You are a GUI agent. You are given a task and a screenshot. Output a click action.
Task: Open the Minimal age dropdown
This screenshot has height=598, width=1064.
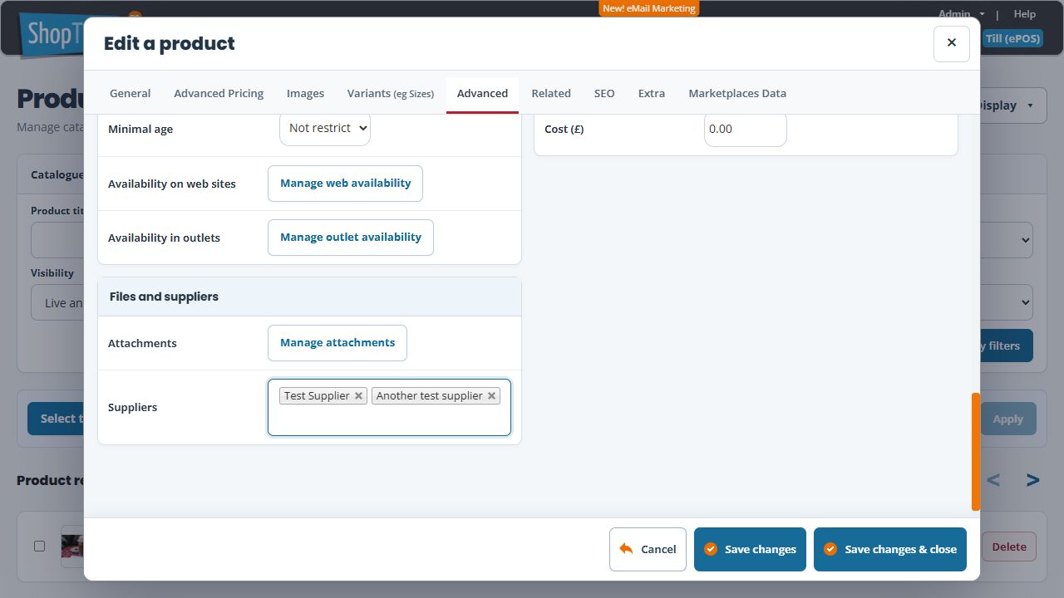tap(325, 128)
